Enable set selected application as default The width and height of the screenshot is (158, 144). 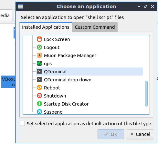click(x=22, y=123)
